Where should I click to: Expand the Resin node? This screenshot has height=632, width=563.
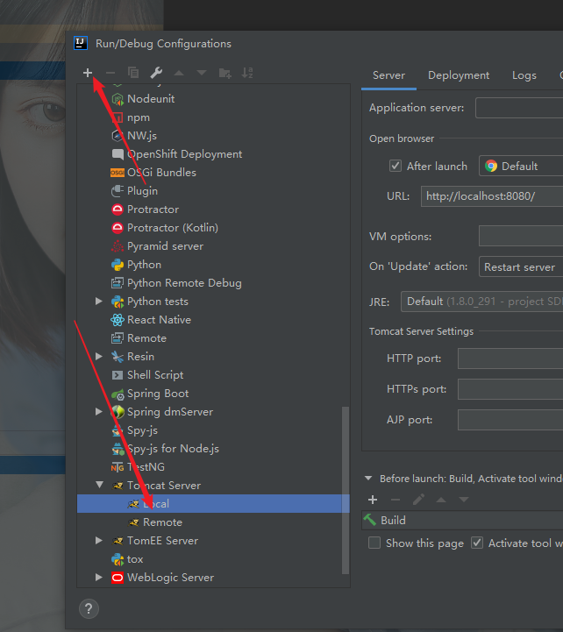99,356
